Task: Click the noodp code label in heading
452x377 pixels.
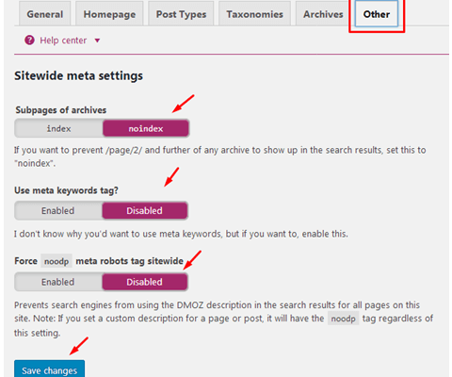Action: point(56,261)
